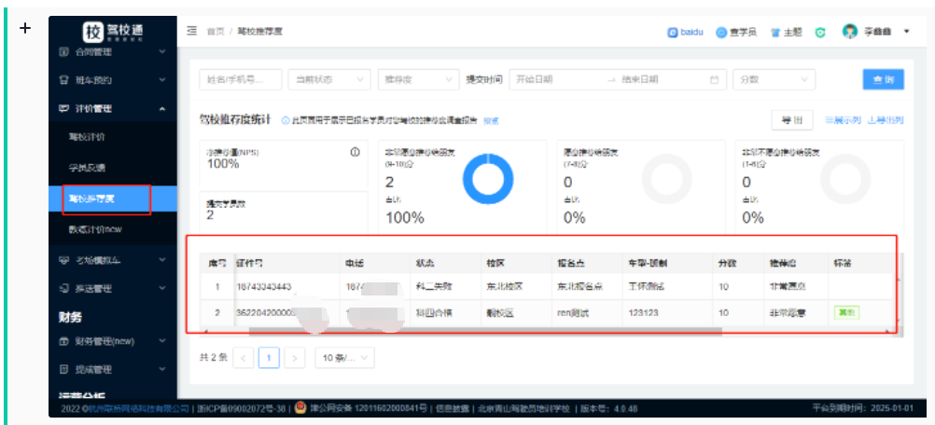This screenshot has width=935, height=425.
Task: Open the 杭州联桥网络科技有限公司 footer link
Action: coord(139,409)
